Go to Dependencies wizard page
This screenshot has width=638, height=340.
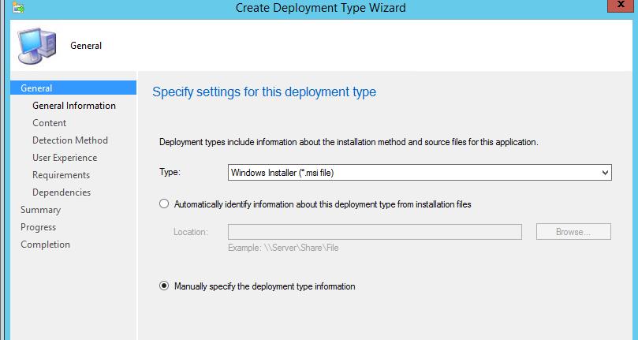(62, 192)
